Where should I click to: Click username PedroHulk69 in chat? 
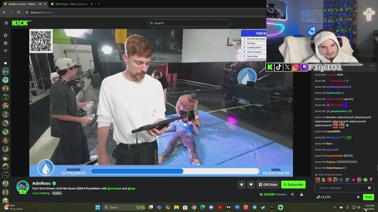(x=334, y=156)
